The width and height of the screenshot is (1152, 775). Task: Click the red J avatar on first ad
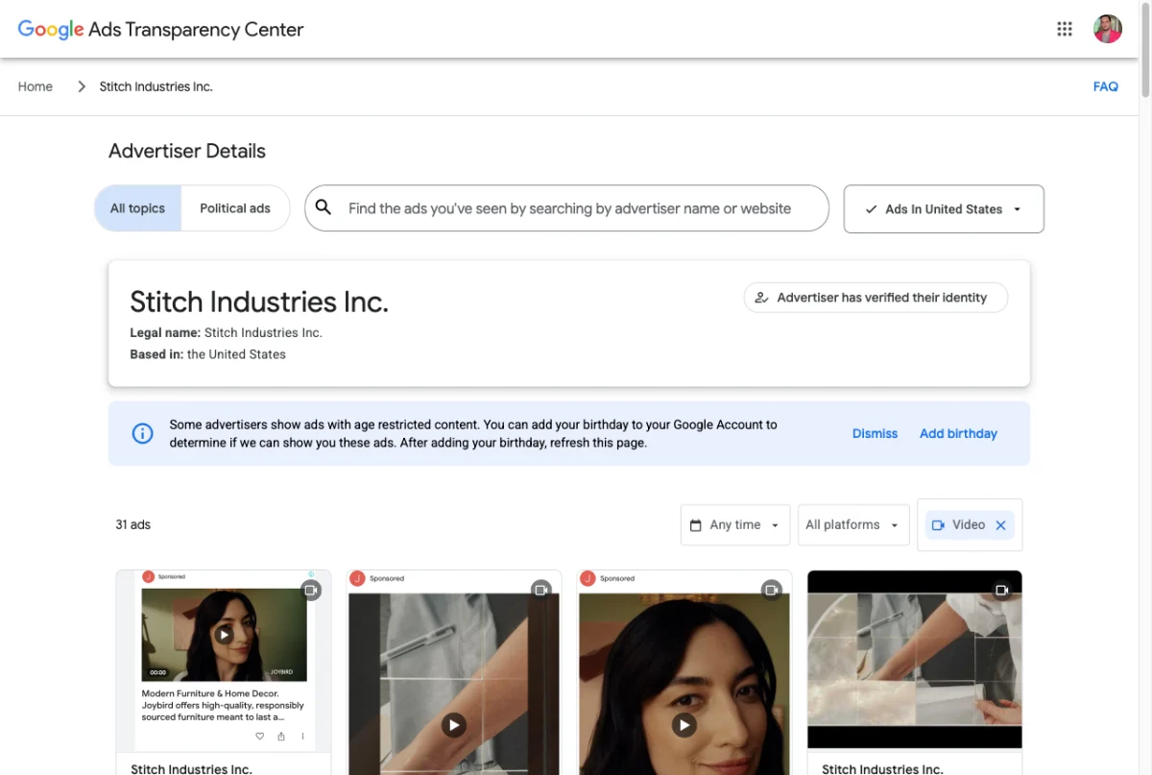pos(148,576)
